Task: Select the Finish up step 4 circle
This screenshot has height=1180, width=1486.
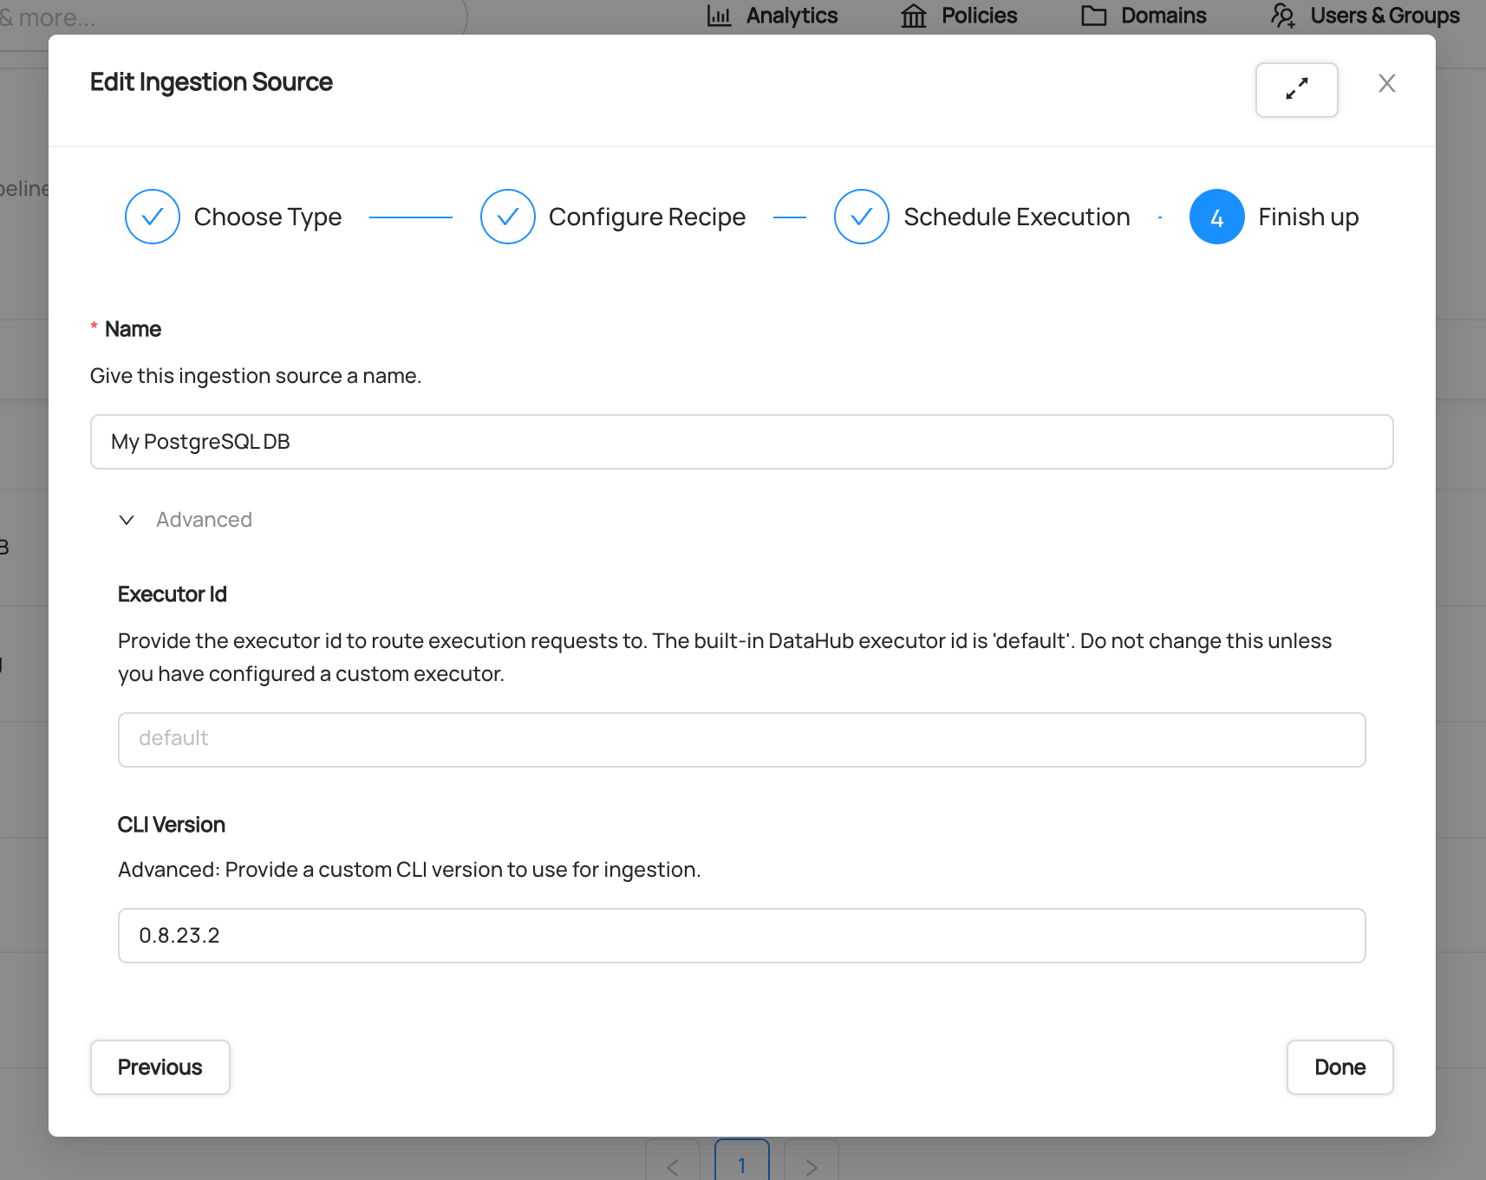Action: (1216, 217)
